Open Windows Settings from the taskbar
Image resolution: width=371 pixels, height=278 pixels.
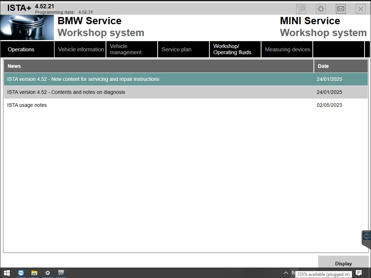(48, 273)
